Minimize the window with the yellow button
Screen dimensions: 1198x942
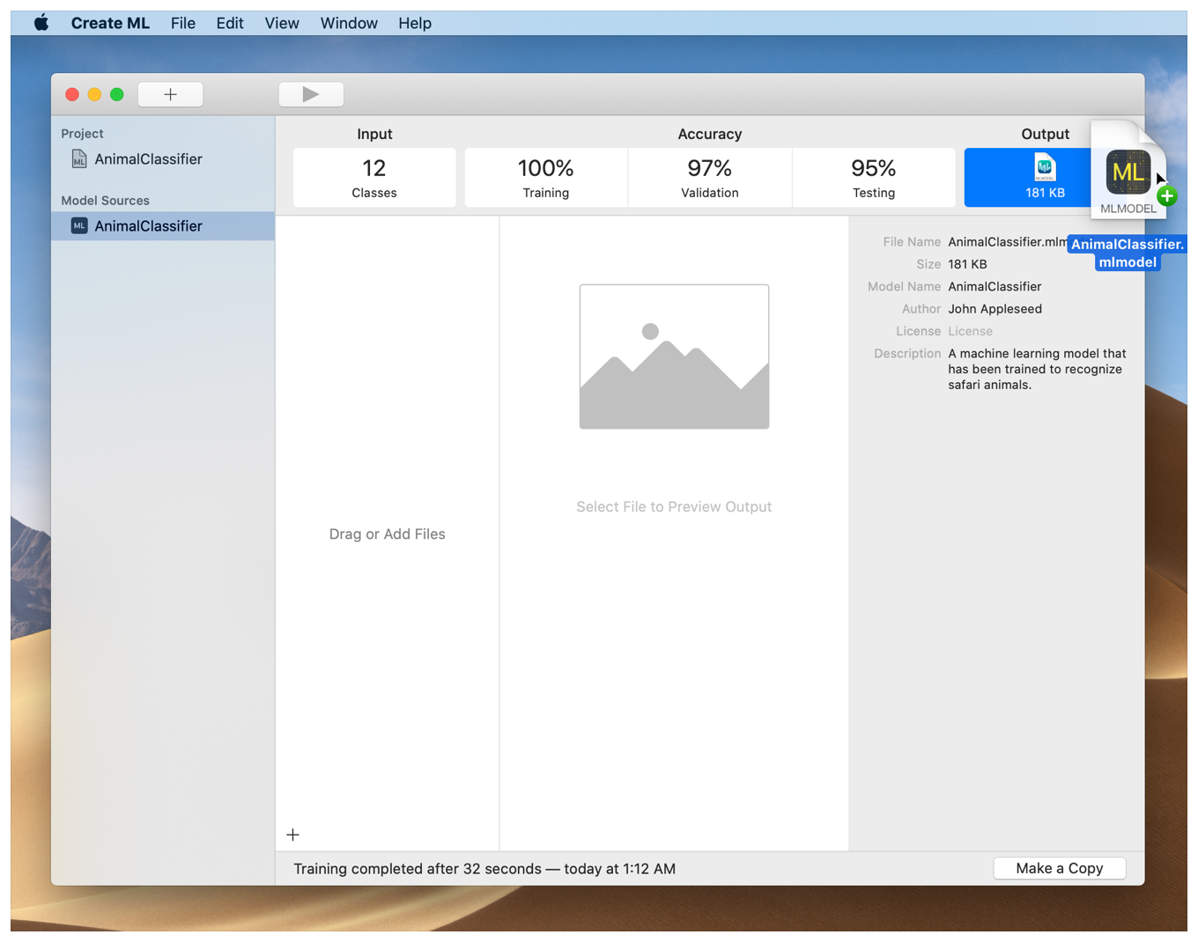pos(94,94)
